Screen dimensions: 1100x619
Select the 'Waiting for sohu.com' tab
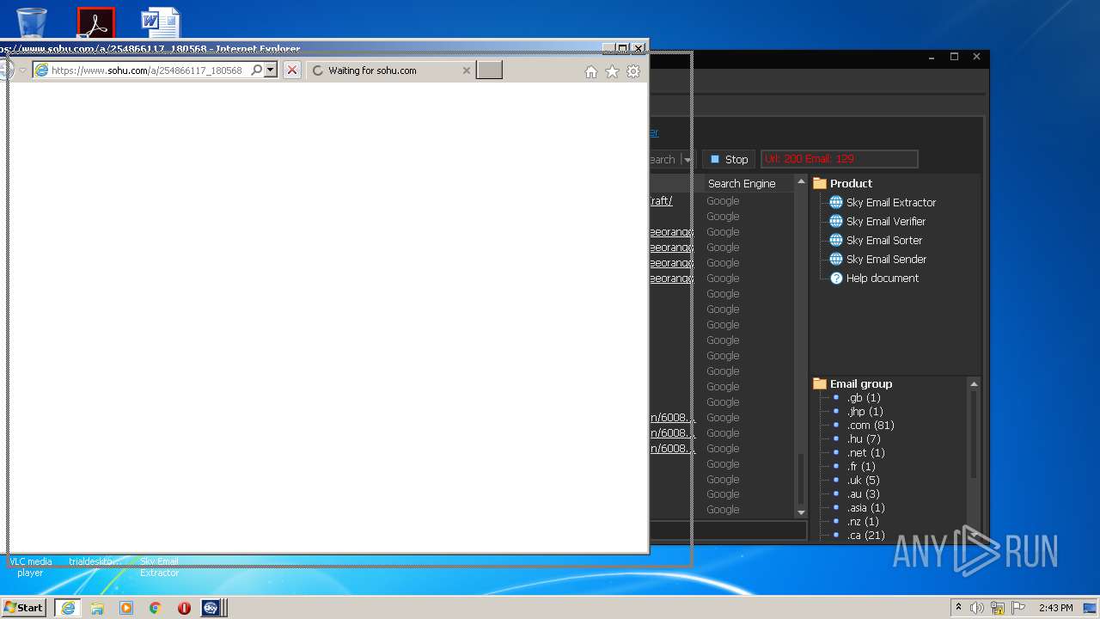(391, 70)
